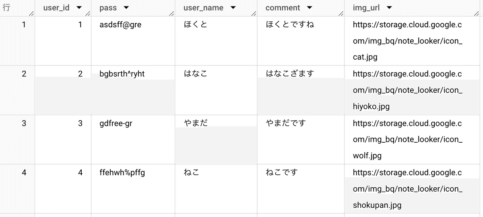Select the gdfree-gr pass cell

133,139
